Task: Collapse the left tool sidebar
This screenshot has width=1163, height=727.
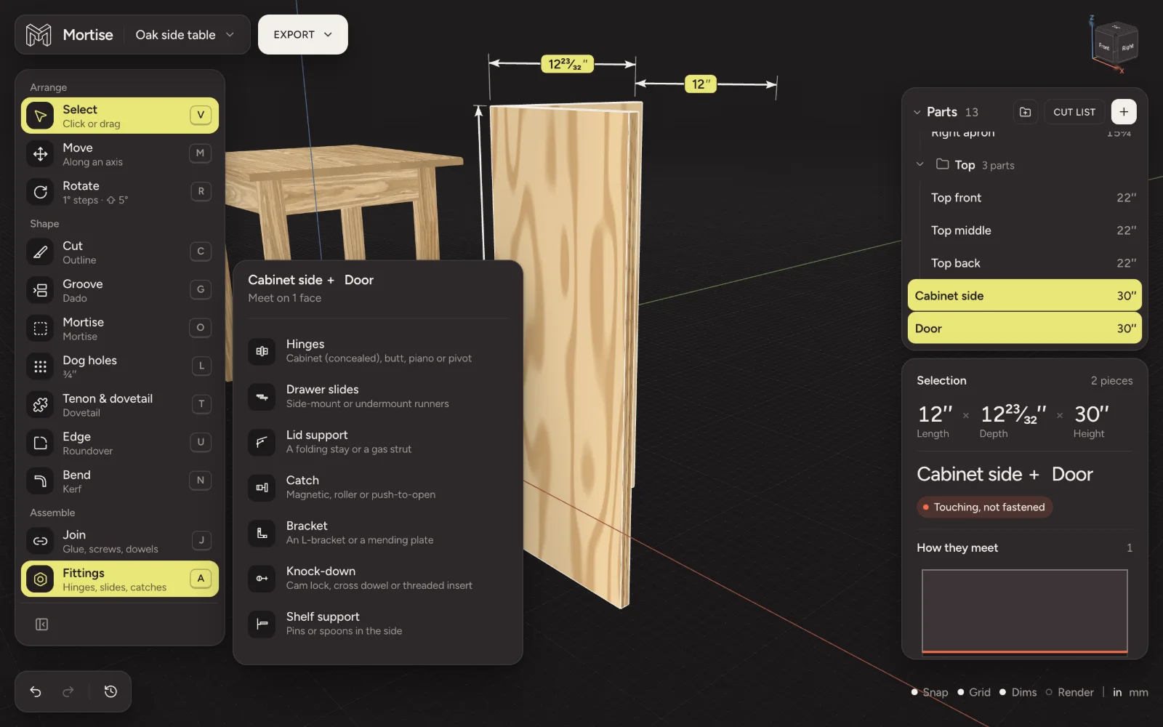Action: click(x=41, y=624)
